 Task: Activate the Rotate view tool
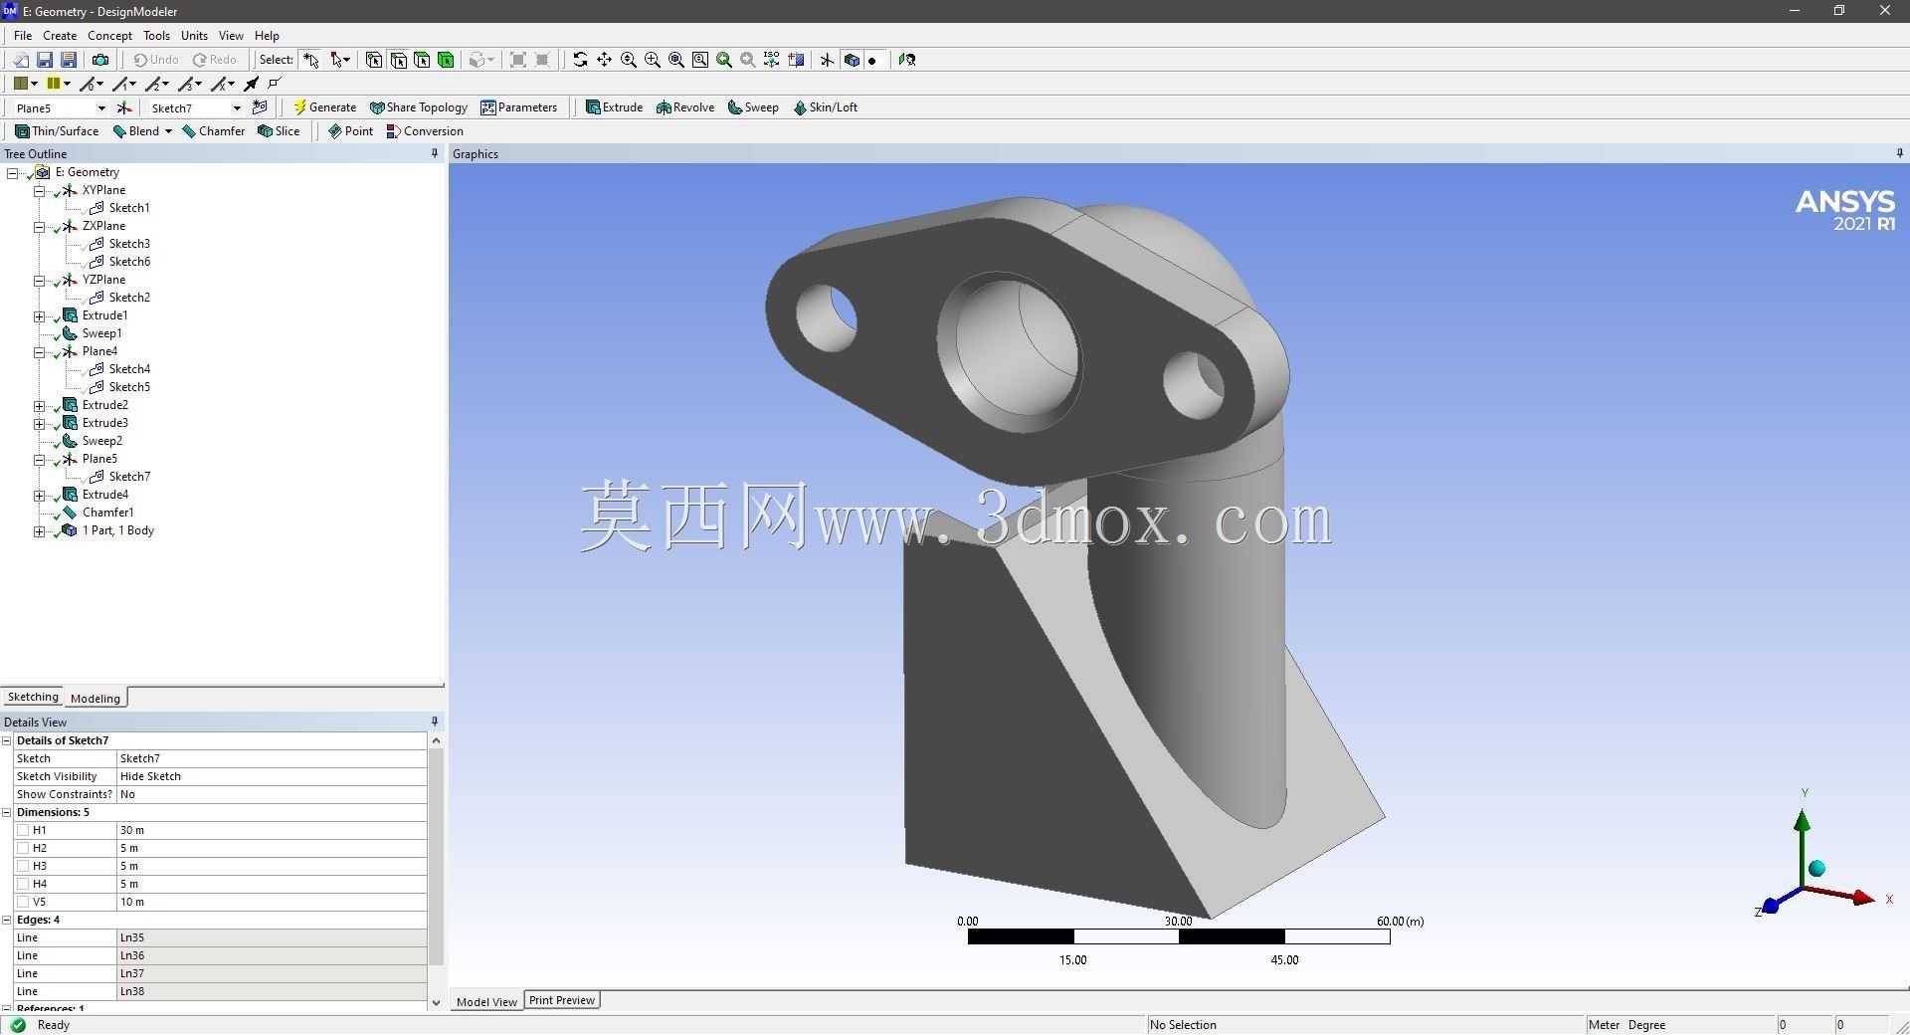point(580,60)
